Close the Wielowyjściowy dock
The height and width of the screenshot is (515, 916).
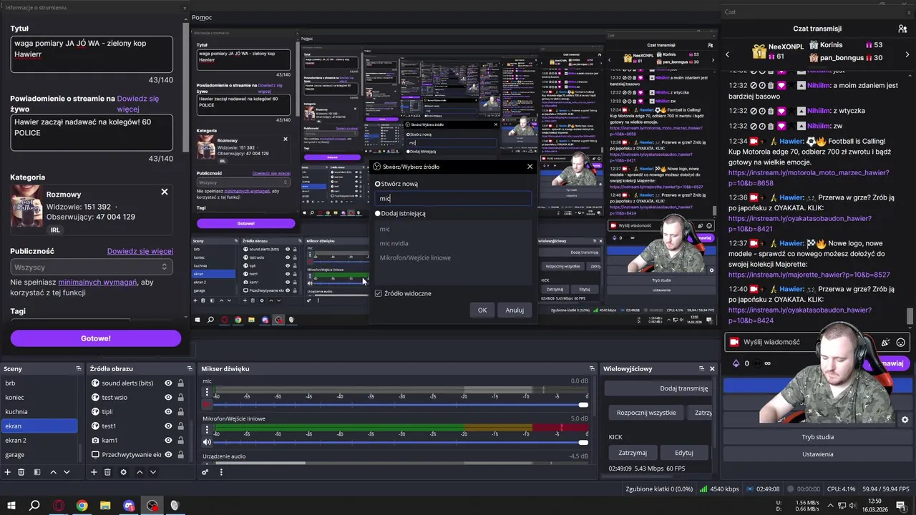pyautogui.click(x=712, y=369)
